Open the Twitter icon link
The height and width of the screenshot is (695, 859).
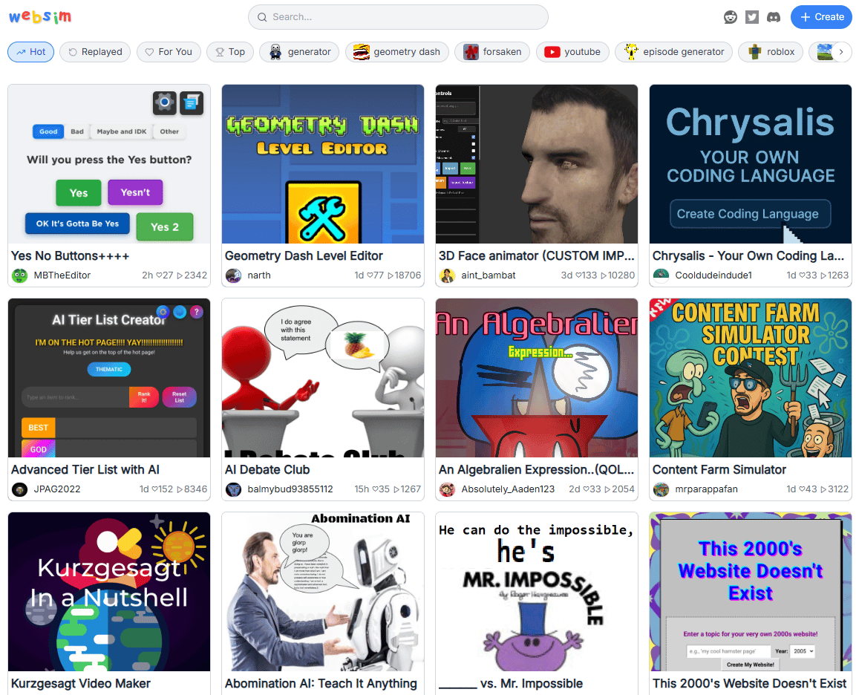[752, 17]
